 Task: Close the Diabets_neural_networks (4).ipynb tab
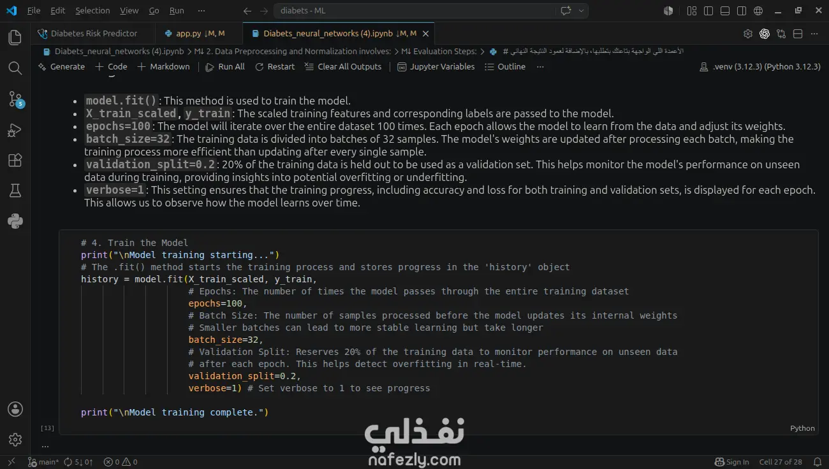click(x=426, y=34)
